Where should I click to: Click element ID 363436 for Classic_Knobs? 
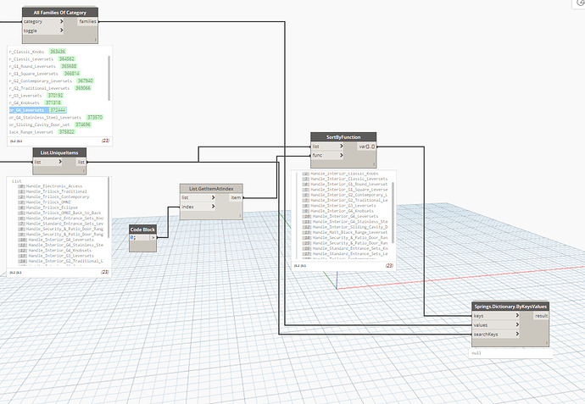[x=58, y=52]
